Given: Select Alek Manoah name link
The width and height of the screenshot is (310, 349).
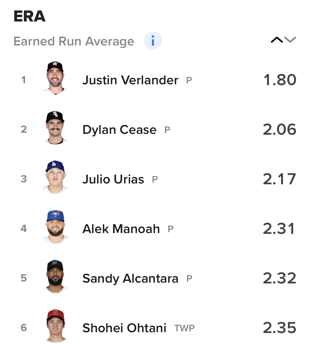Looking at the screenshot, I should click(x=121, y=229).
